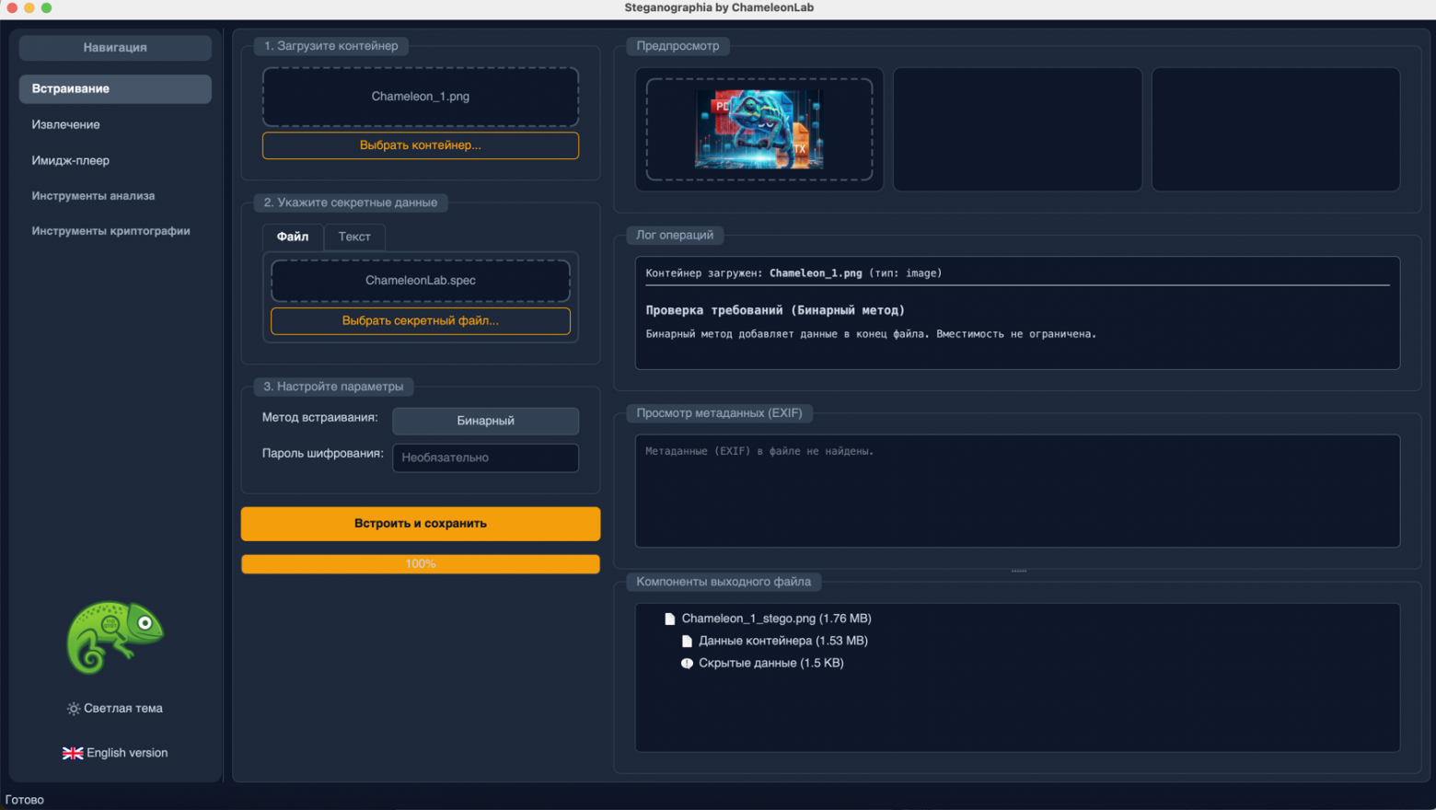
Task: Click the Пароль шифрования input field
Action: tap(485, 457)
